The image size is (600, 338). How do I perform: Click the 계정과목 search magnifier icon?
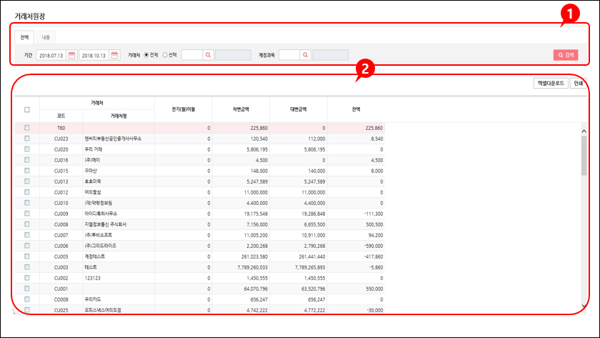tap(305, 55)
